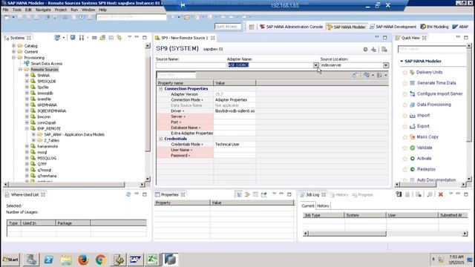
Task: Collapse the SAP HANA Modeler quick view group
Action: [x=402, y=61]
